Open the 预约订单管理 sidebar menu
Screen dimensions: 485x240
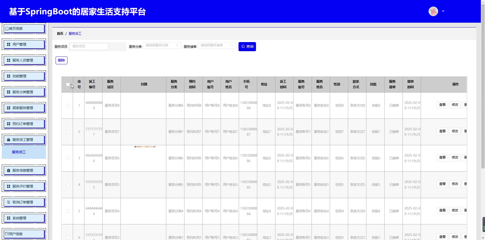pyautogui.click(x=24, y=124)
